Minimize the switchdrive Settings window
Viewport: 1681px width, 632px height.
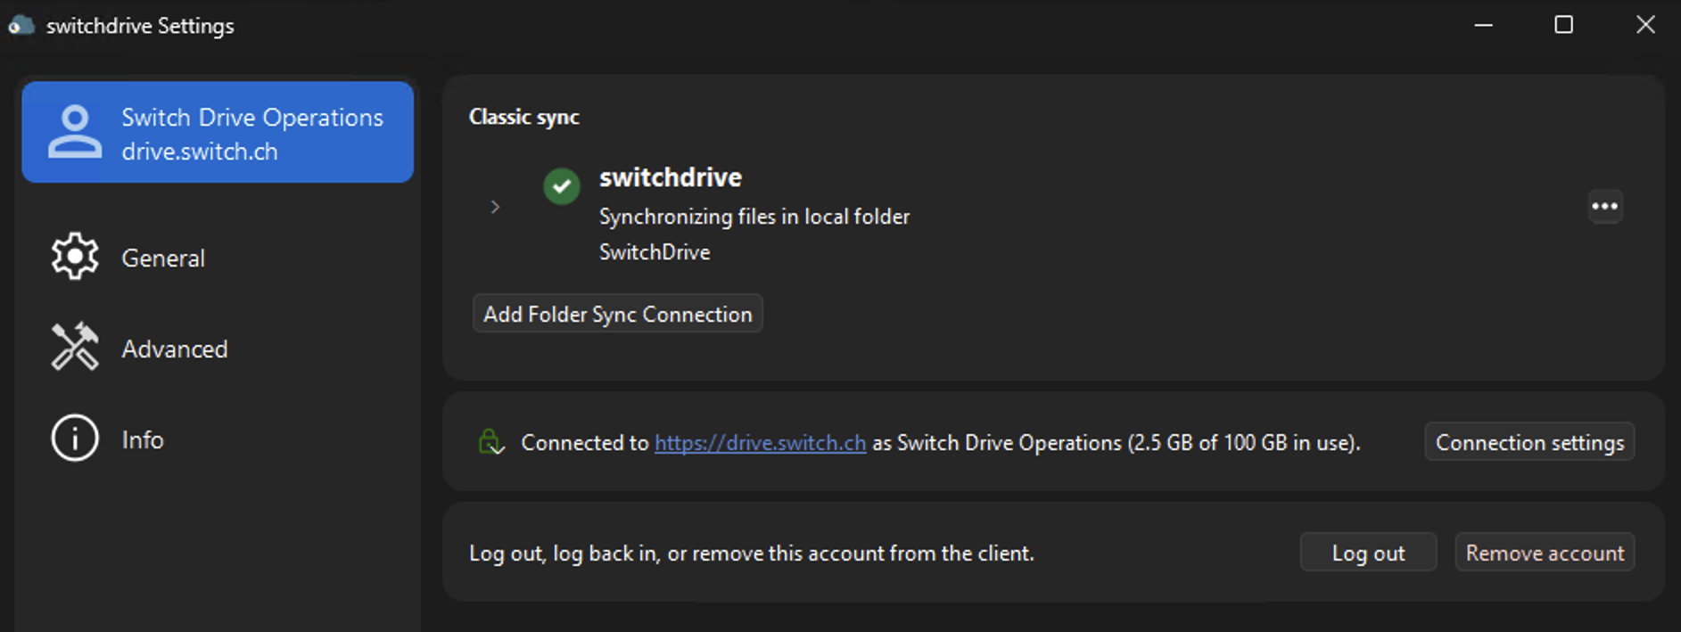coord(1483,25)
